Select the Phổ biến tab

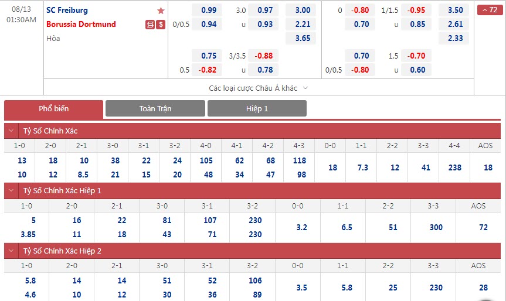pos(53,109)
